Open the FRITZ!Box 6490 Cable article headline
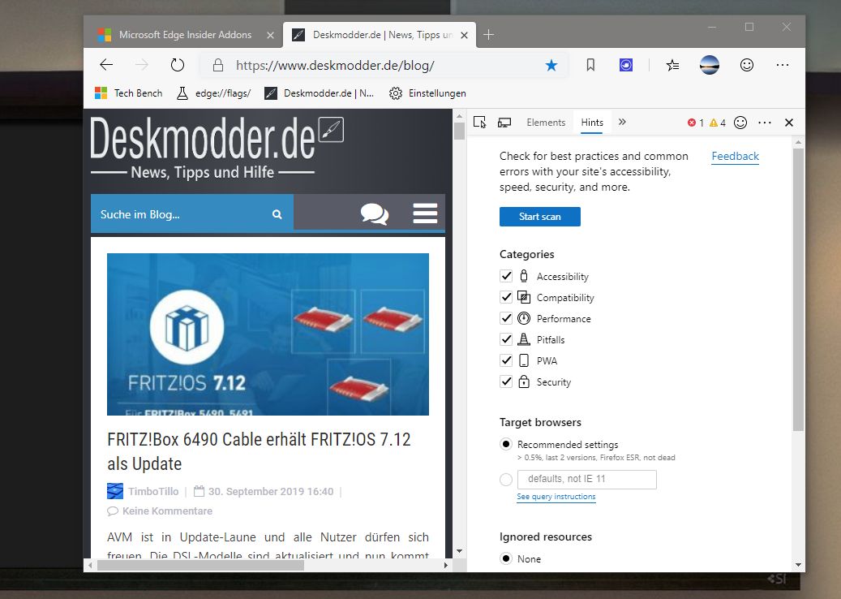This screenshot has height=599, width=841. coord(259,451)
